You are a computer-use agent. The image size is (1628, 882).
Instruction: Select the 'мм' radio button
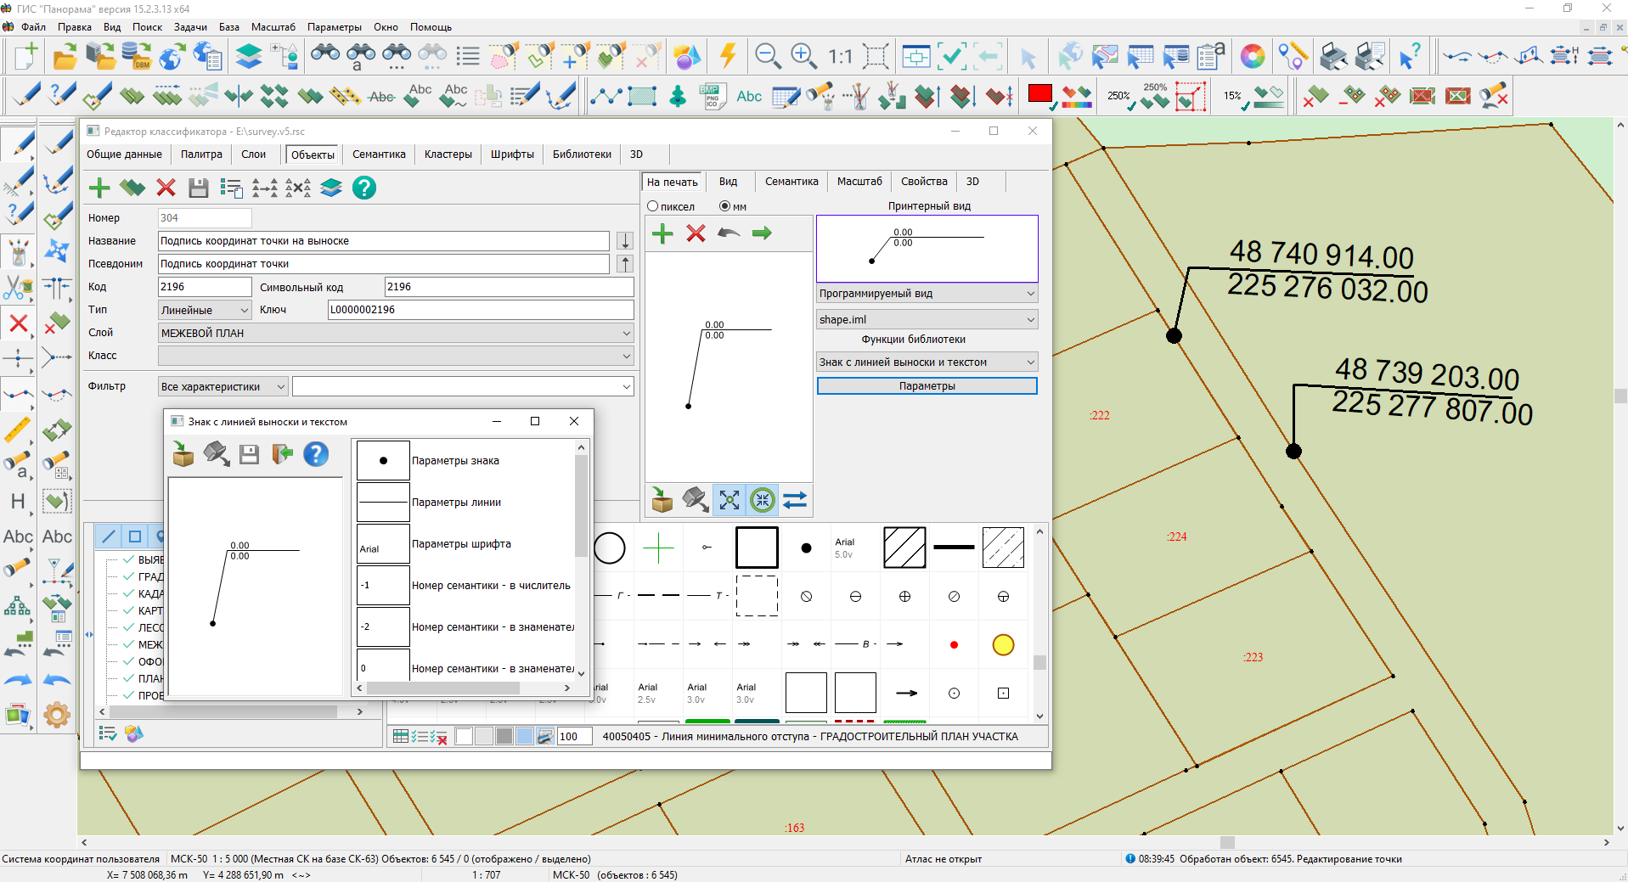click(724, 206)
